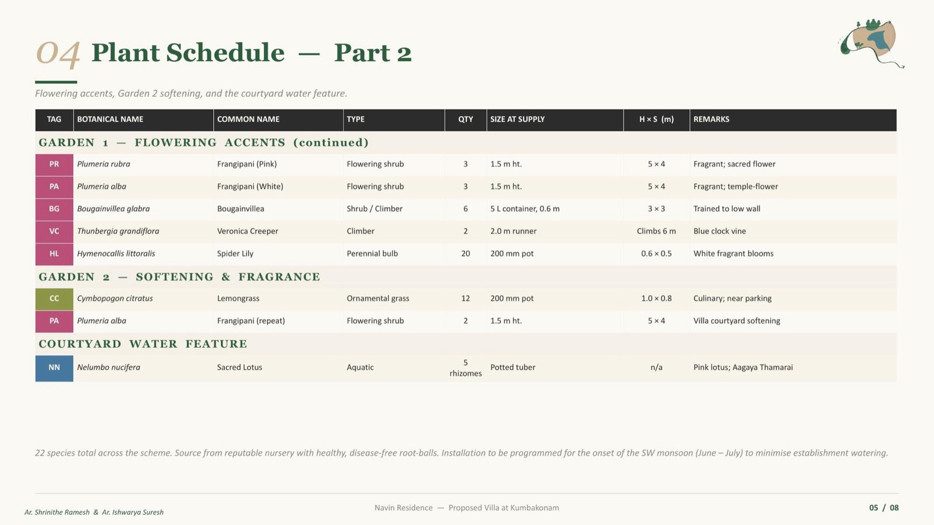Click remark Fragrant; sacred flower

tap(734, 164)
